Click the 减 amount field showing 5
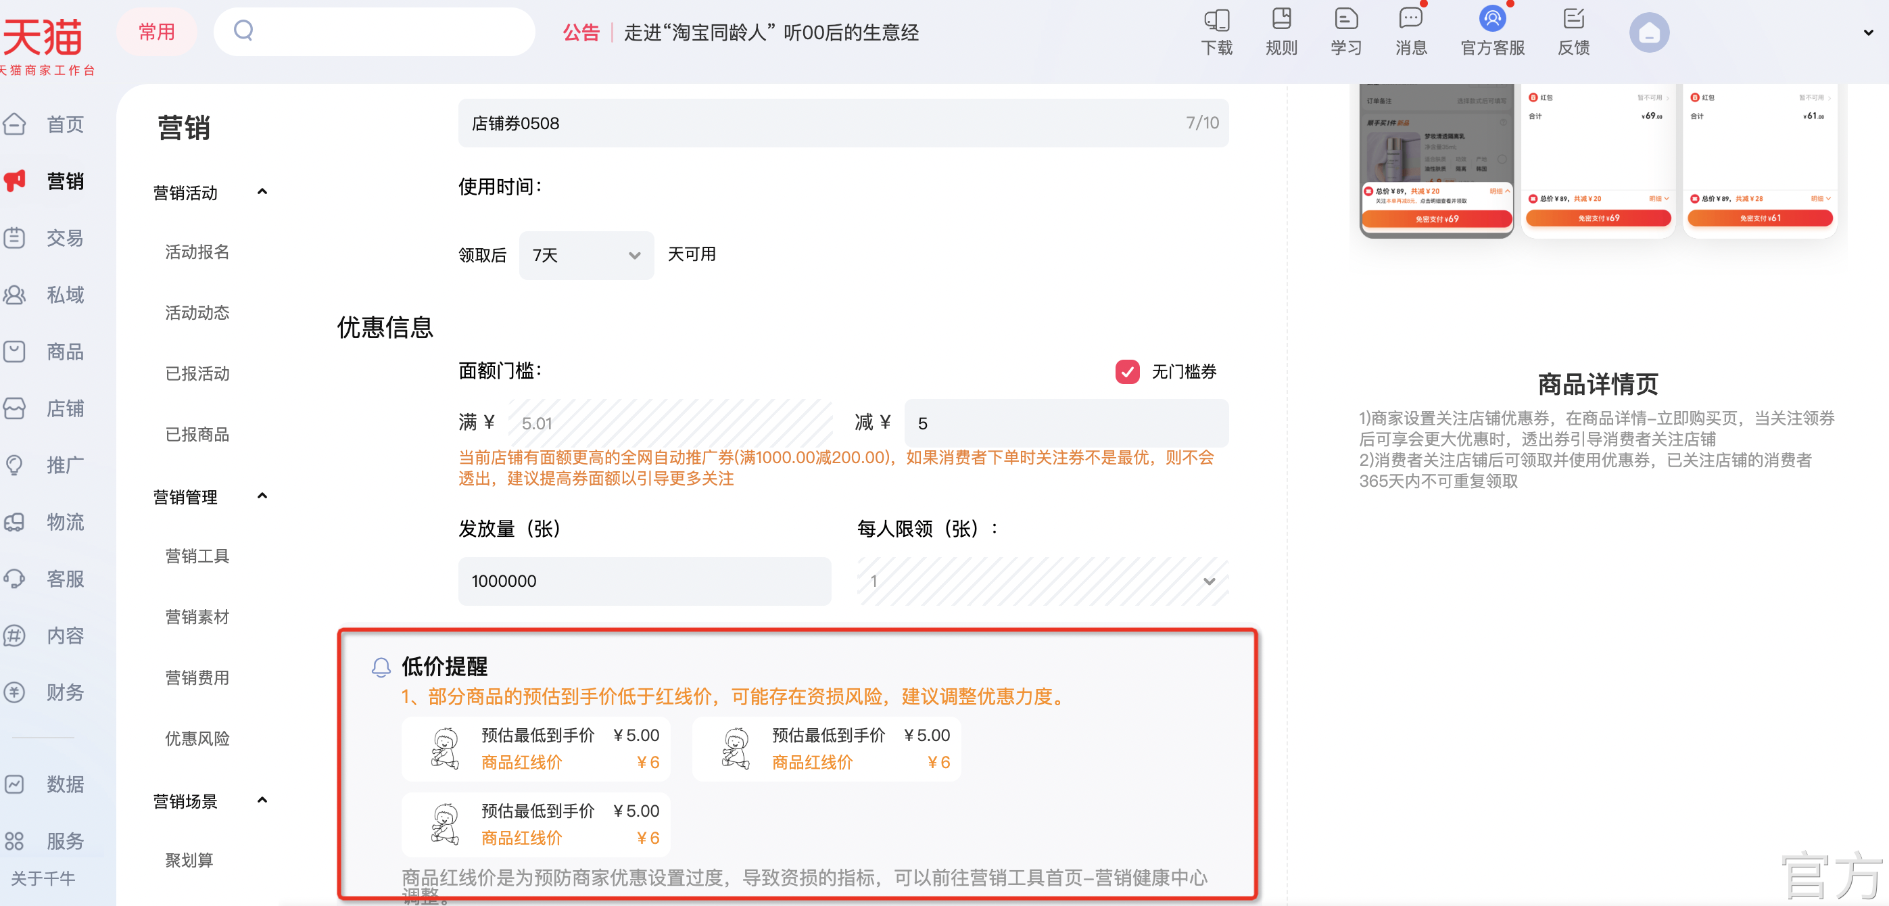 (1066, 423)
